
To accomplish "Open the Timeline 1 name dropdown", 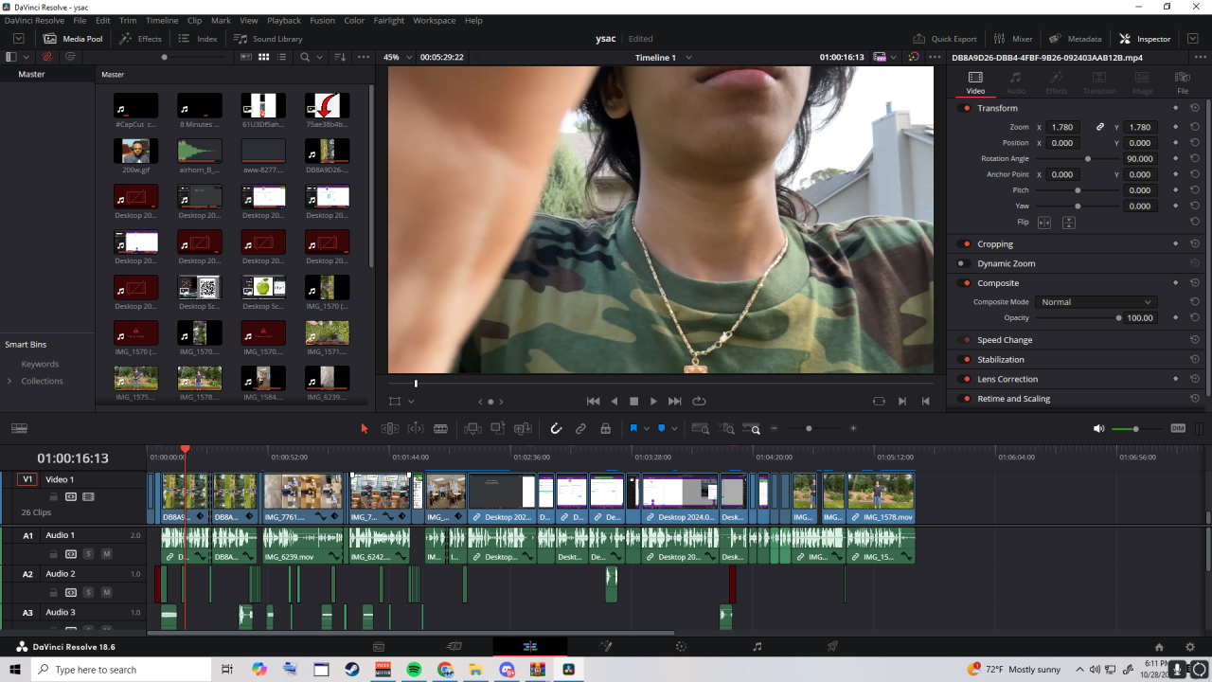I will click(x=688, y=58).
